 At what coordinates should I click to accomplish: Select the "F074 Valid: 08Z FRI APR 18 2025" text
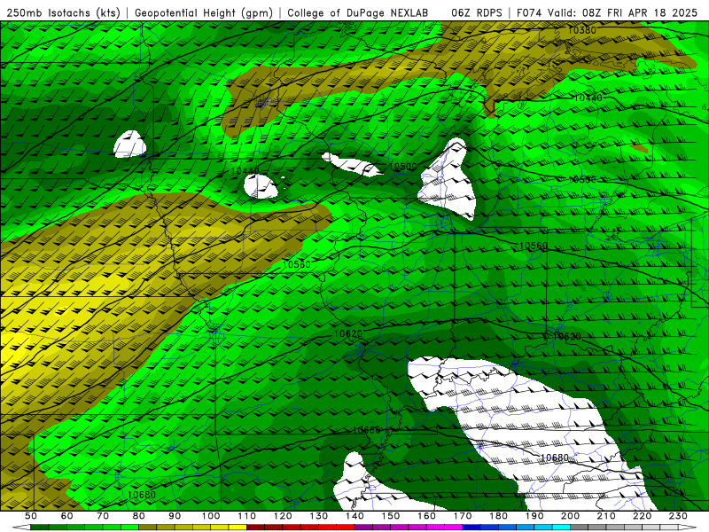click(607, 12)
